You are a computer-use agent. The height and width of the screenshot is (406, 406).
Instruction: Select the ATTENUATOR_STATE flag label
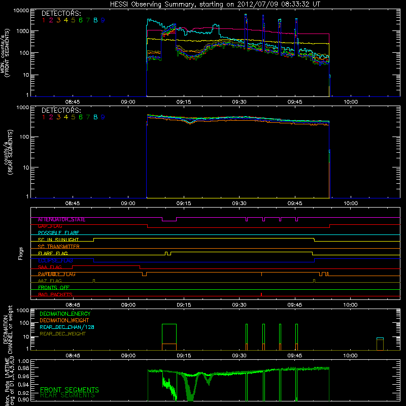[x=61, y=220]
